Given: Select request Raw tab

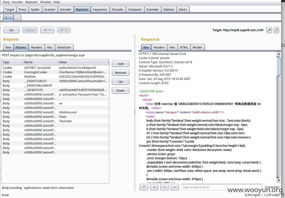Looking at the screenshot, I should pos(8,47).
